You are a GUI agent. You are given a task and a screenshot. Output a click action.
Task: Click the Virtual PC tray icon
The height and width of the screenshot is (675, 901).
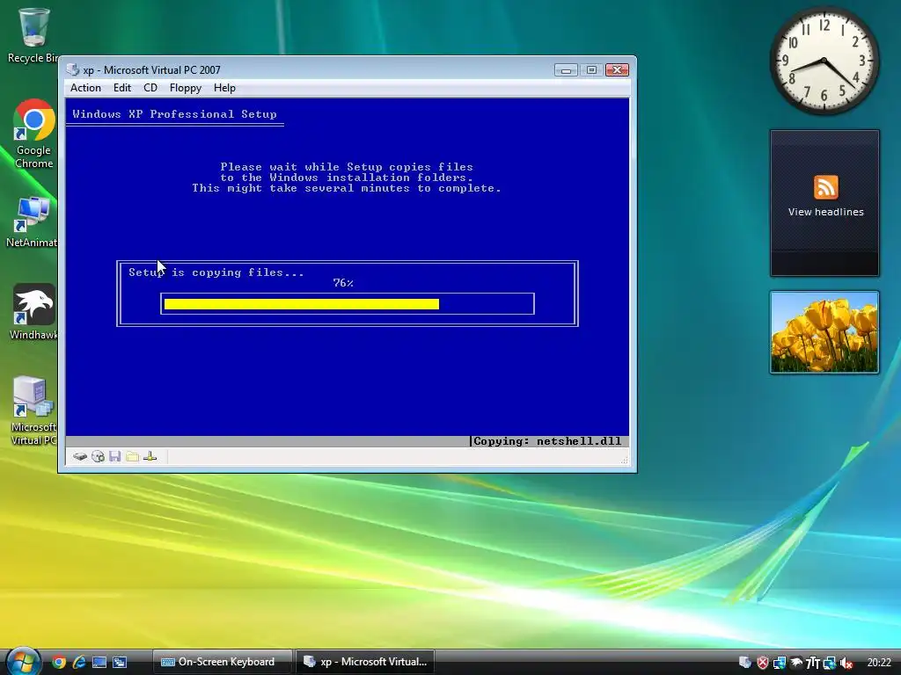pos(745,663)
